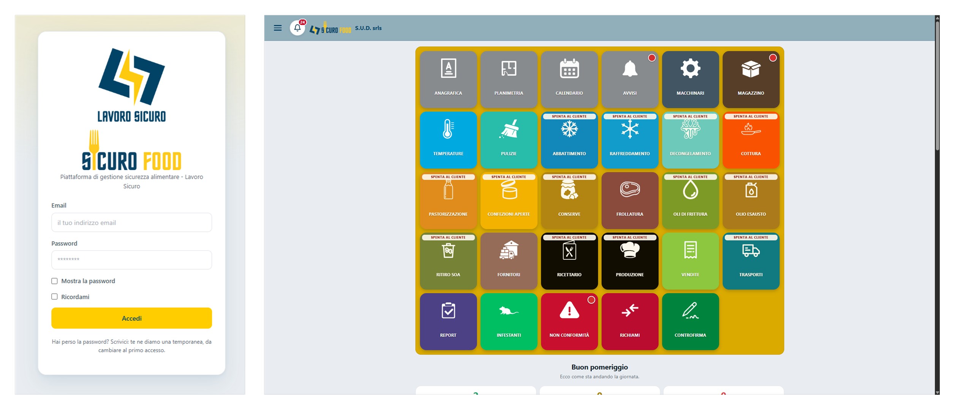
Task: Click the Buon pomeriggio greeting text
Action: coord(599,367)
